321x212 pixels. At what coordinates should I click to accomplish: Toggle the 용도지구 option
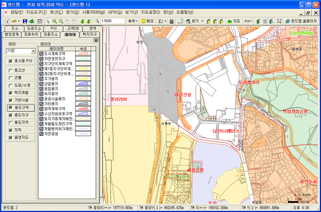(11, 115)
